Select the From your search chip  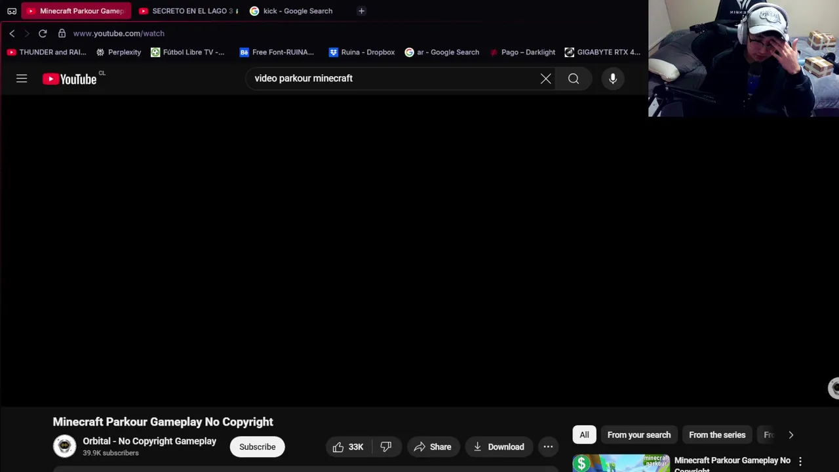tap(639, 435)
